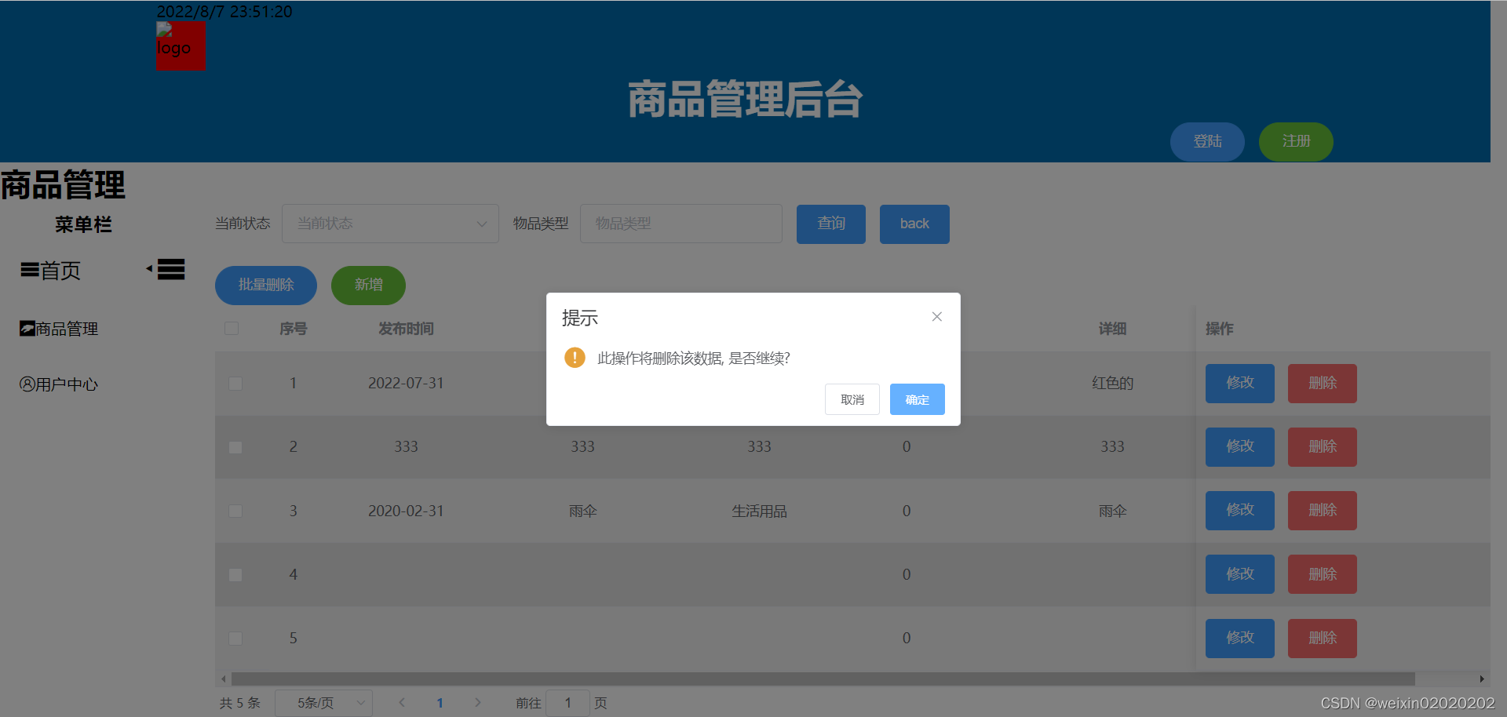Click the hamburger icon at sidebar top right

pos(170,269)
